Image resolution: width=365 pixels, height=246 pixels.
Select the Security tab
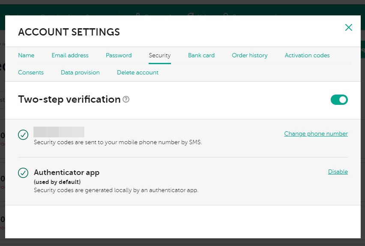(160, 55)
